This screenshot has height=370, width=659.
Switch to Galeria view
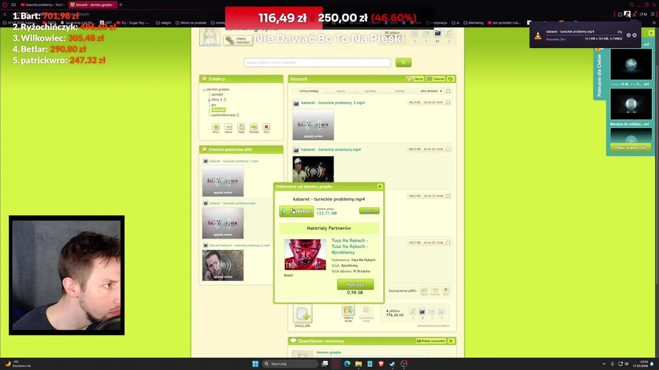pos(436,79)
